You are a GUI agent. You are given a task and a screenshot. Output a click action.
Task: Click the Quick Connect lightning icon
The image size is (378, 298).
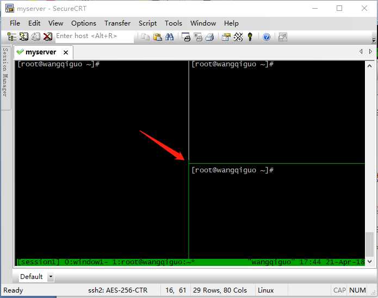tap(23, 37)
